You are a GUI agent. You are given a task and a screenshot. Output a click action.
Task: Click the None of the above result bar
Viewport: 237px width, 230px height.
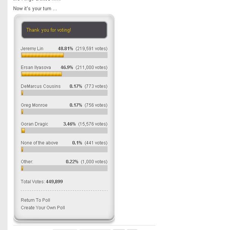(x=22, y=149)
